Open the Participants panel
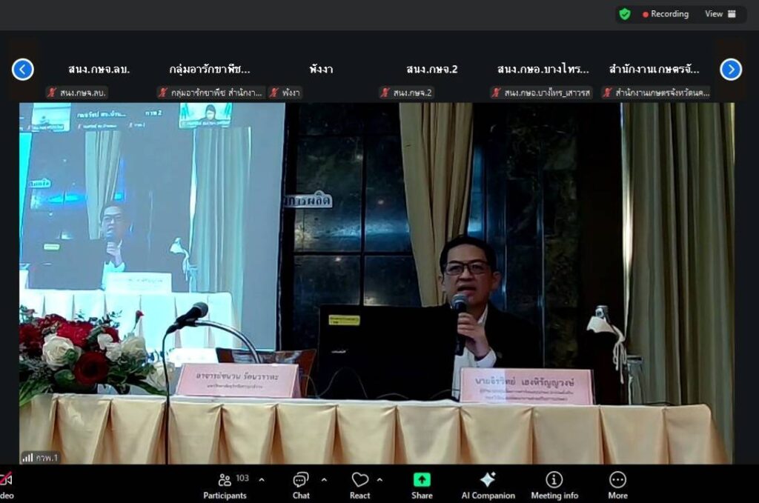Screen dimensions: 759x503 coord(225,484)
